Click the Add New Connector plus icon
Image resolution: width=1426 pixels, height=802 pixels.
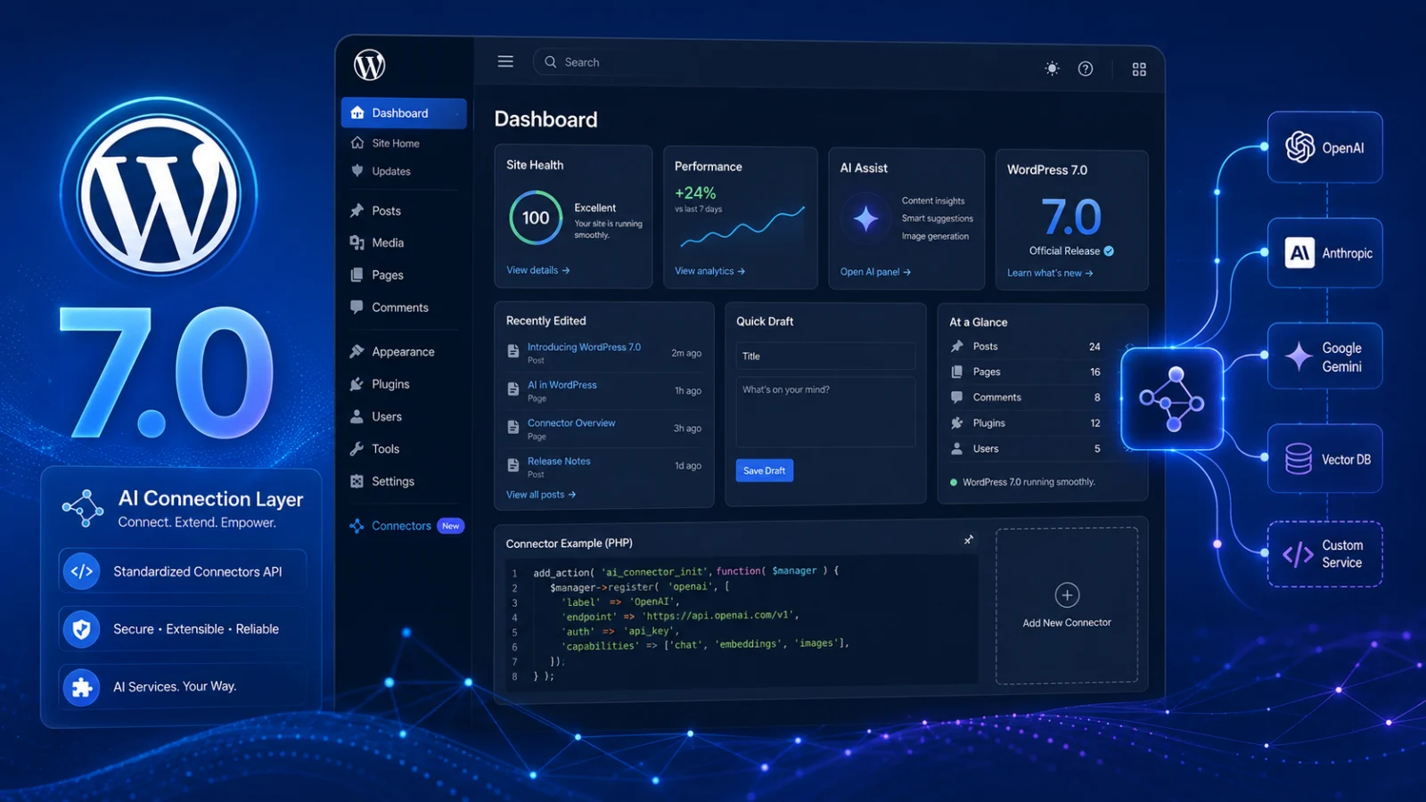(x=1067, y=594)
